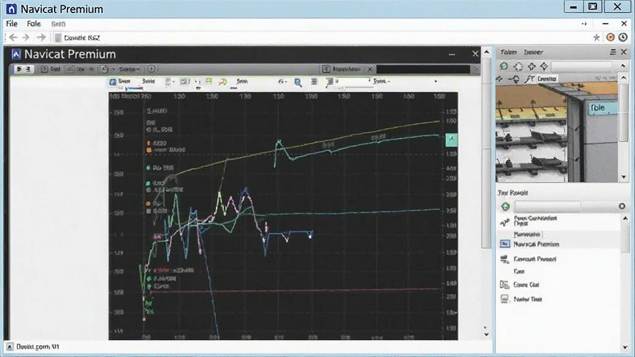Click the status bar icon at bottom left
This screenshot has height=357, width=635.
[9, 347]
